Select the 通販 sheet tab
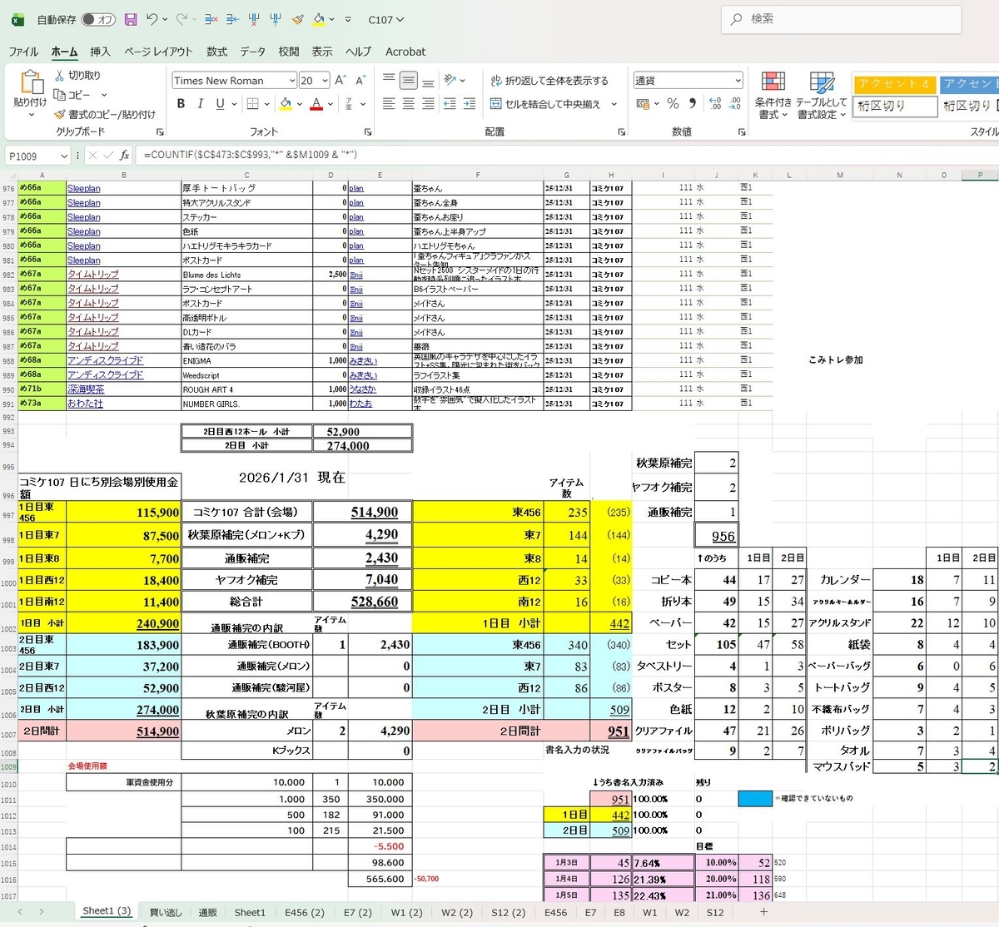This screenshot has height=927, width=999. [207, 912]
